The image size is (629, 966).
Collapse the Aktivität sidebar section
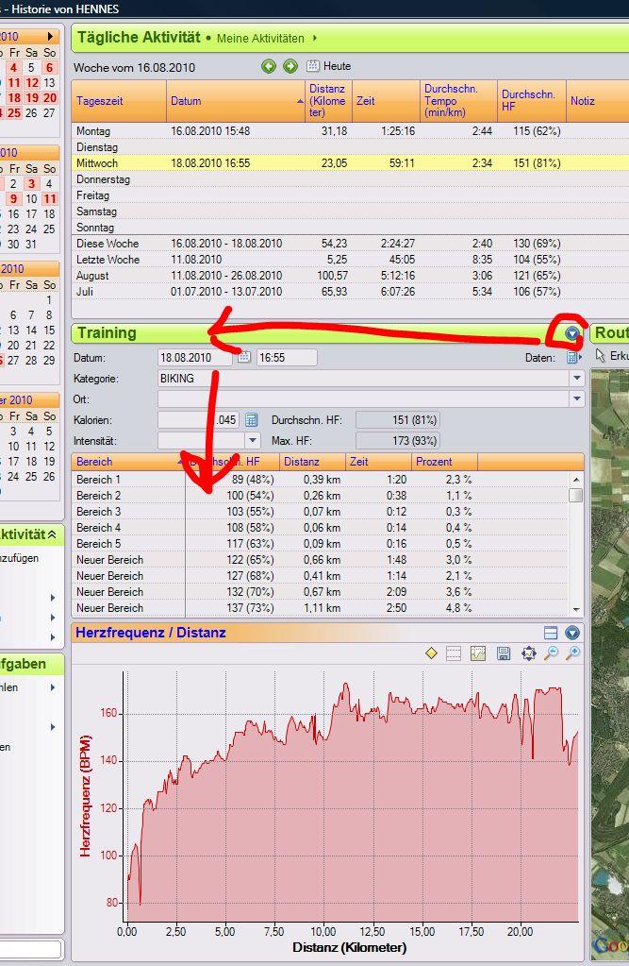[x=52, y=534]
